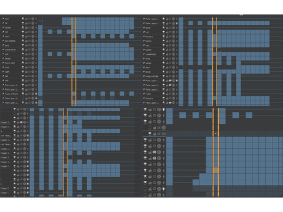Select the "Copy of Paint" layer name
The image size is (283, 212).
pyautogui.click(x=11, y=94)
